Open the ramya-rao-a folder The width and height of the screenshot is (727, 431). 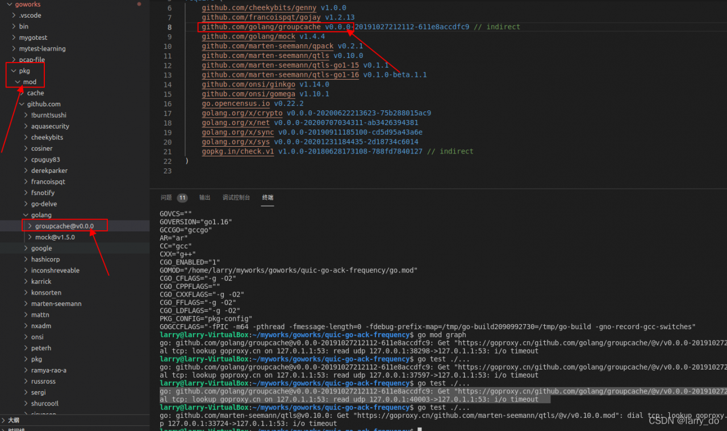49,370
